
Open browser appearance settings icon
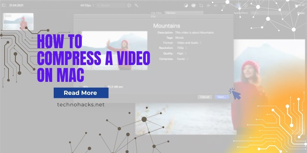(x=129, y=5)
